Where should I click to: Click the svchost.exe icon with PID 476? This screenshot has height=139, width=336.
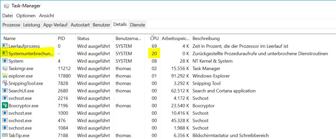[x=5, y=121]
